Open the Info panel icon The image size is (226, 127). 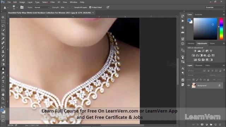183,44
